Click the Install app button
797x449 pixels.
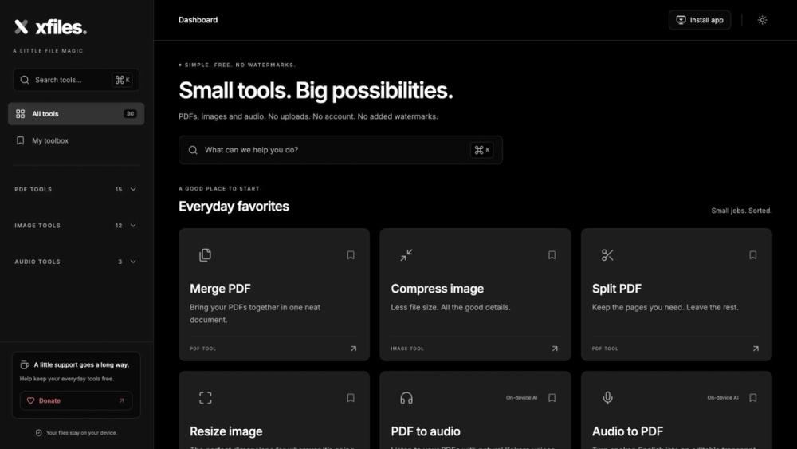tap(700, 20)
